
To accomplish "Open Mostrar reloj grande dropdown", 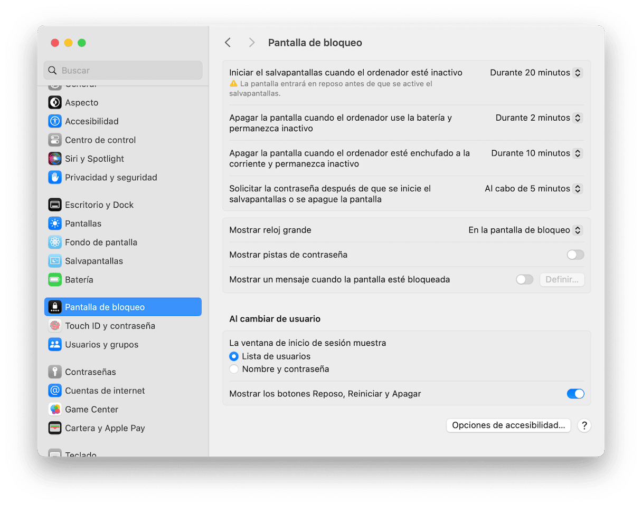I will (x=525, y=230).
